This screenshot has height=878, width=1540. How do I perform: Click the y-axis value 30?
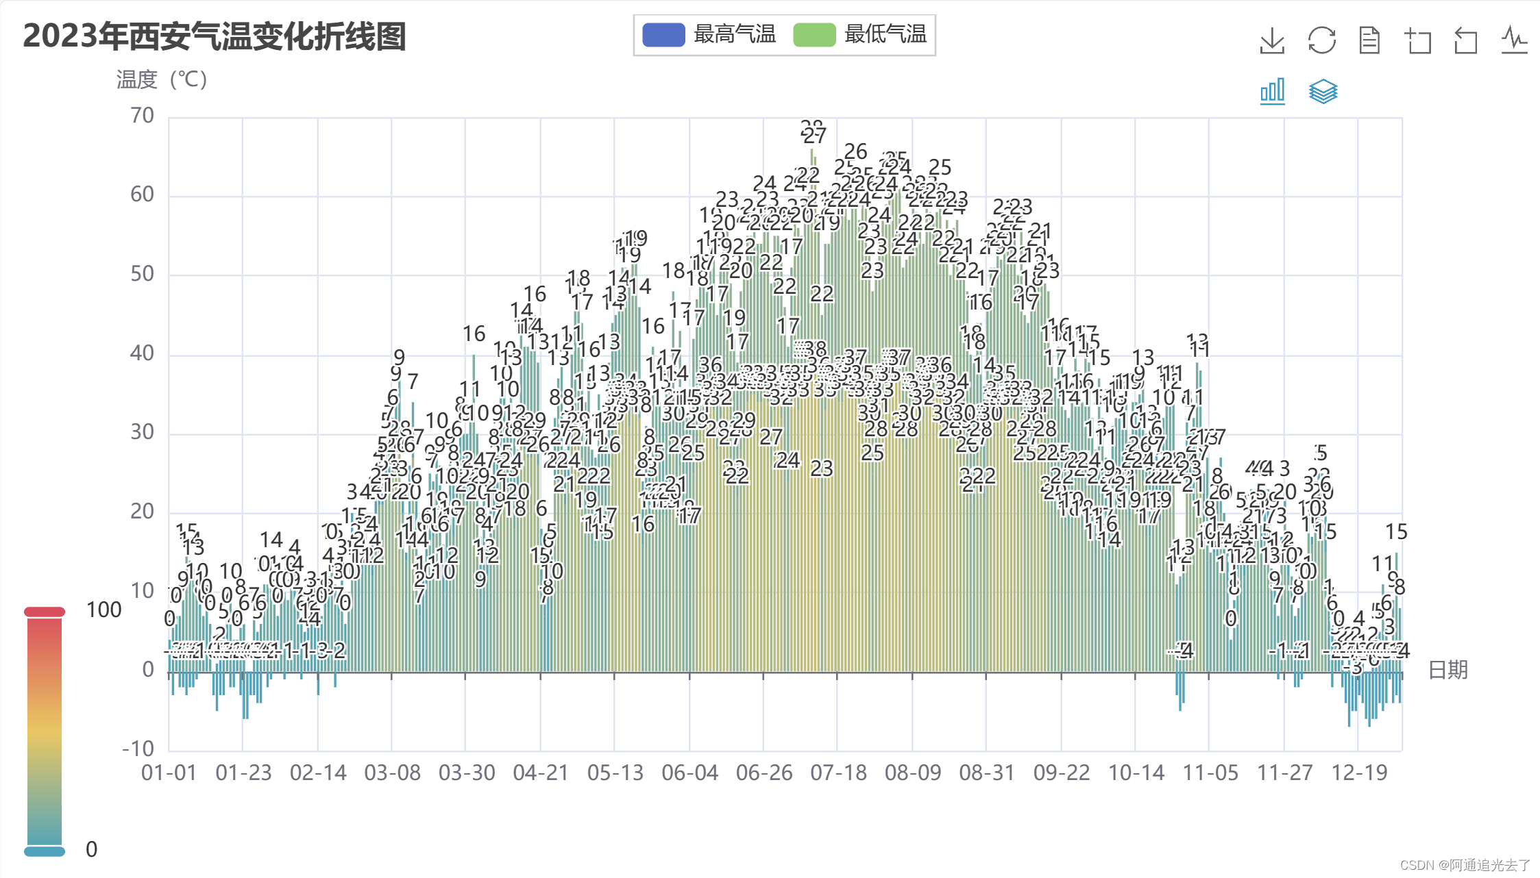(x=143, y=432)
